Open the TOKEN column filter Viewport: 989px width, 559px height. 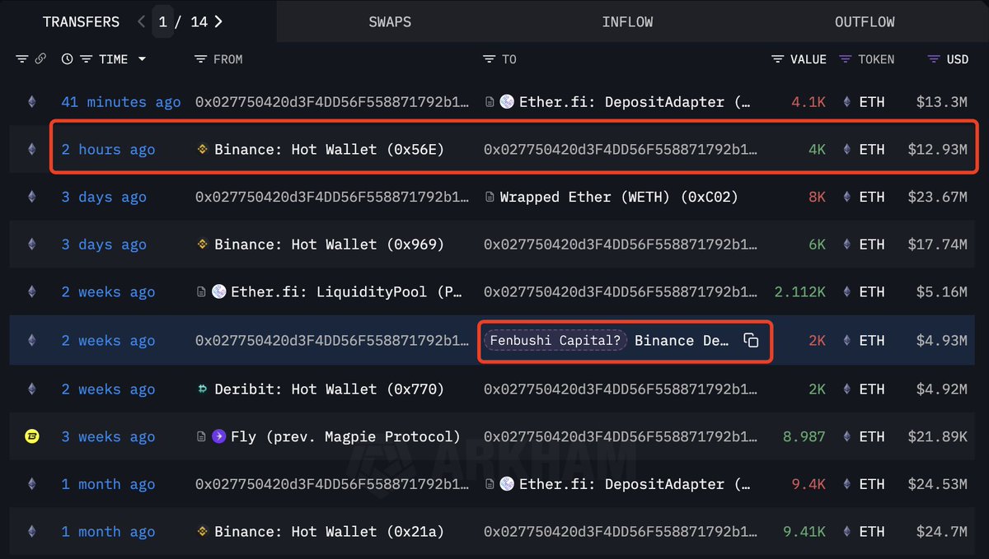(845, 59)
